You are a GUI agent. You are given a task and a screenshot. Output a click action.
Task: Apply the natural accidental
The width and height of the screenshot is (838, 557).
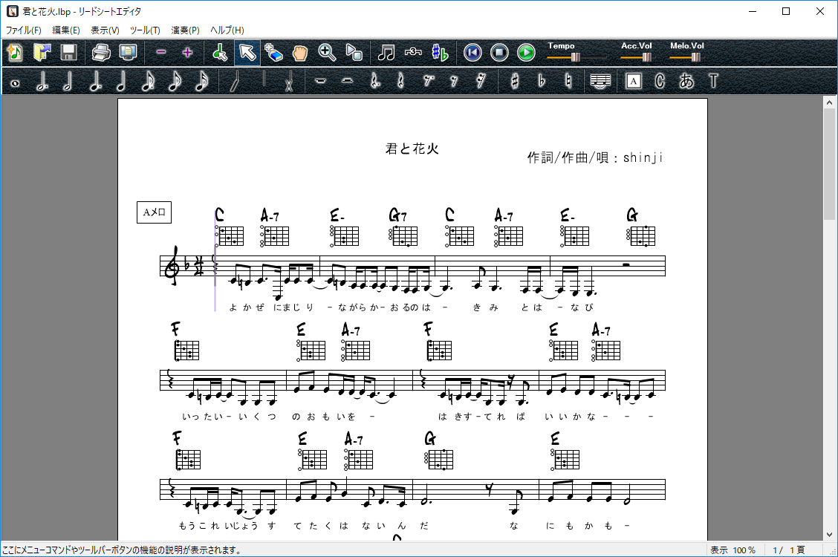(x=568, y=82)
